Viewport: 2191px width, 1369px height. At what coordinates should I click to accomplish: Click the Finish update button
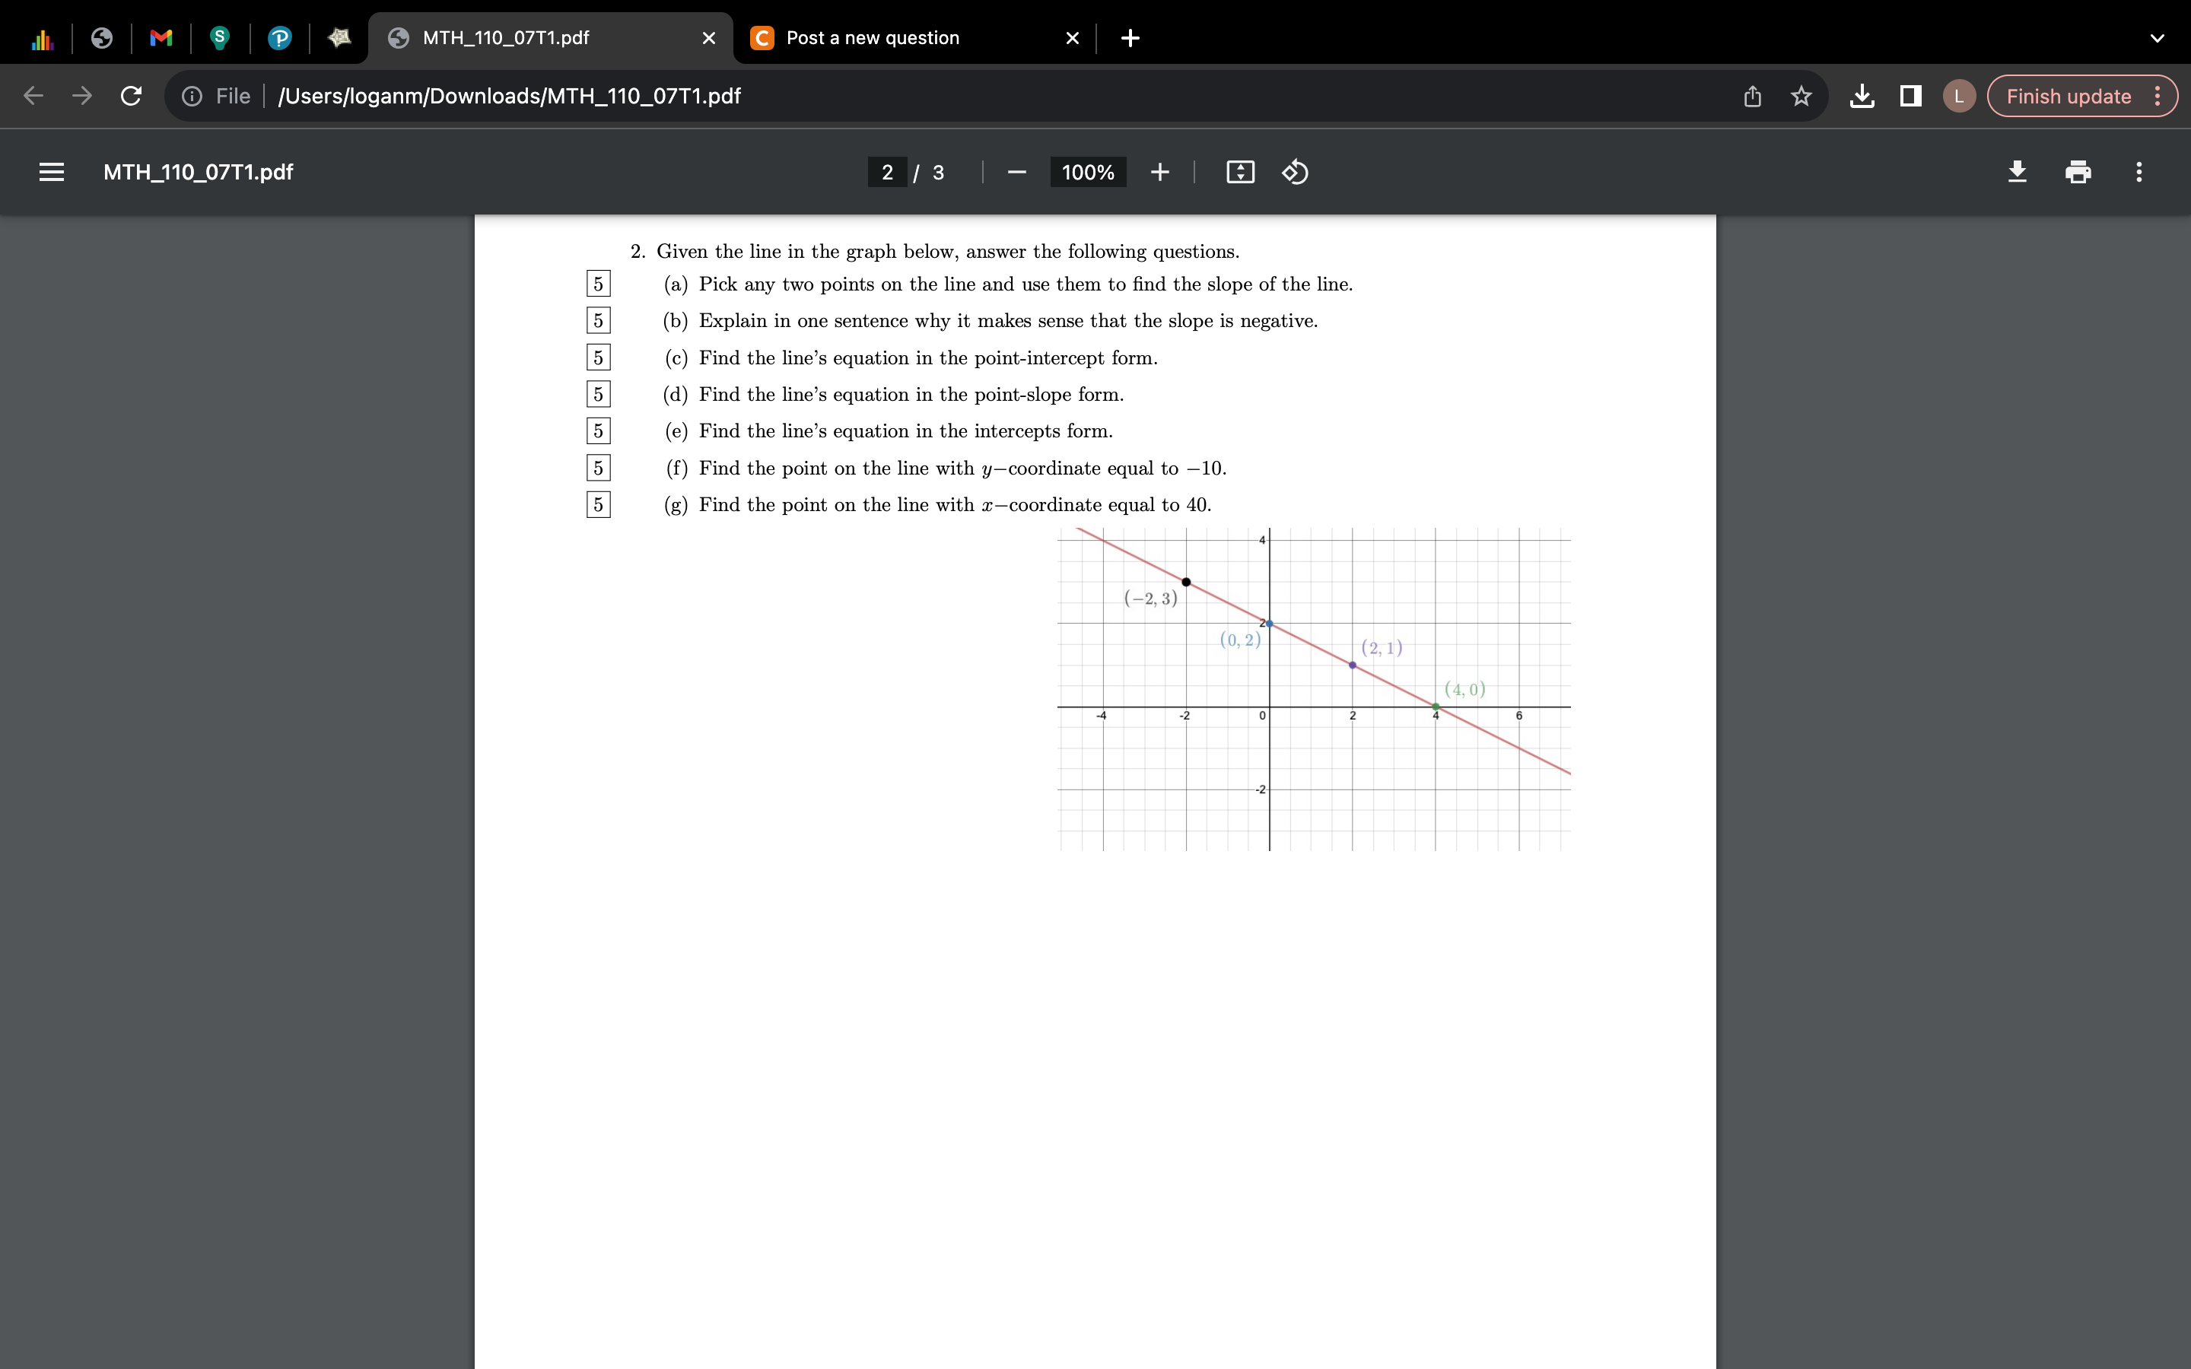pos(2068,96)
